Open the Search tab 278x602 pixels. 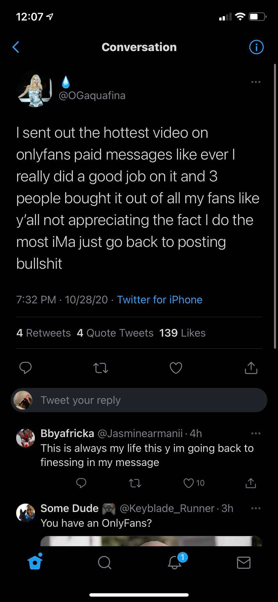click(x=104, y=562)
